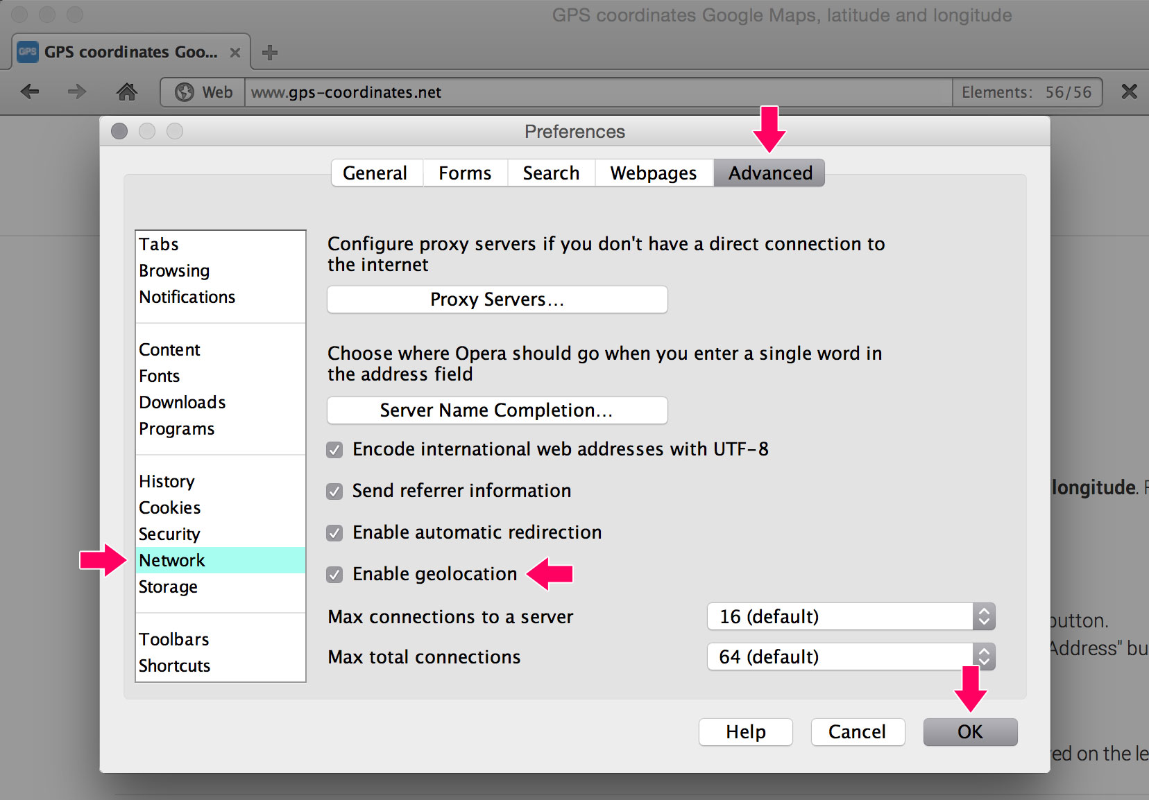Go forward with the browser forward arrow
The height and width of the screenshot is (800, 1149).
point(76,92)
